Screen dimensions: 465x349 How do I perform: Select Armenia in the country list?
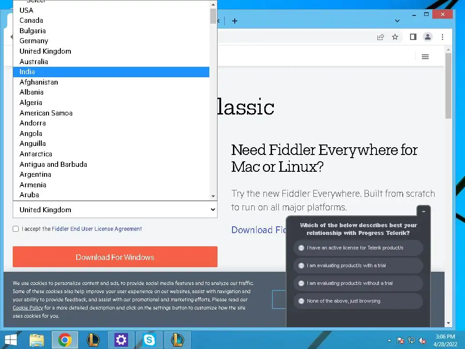point(111,185)
